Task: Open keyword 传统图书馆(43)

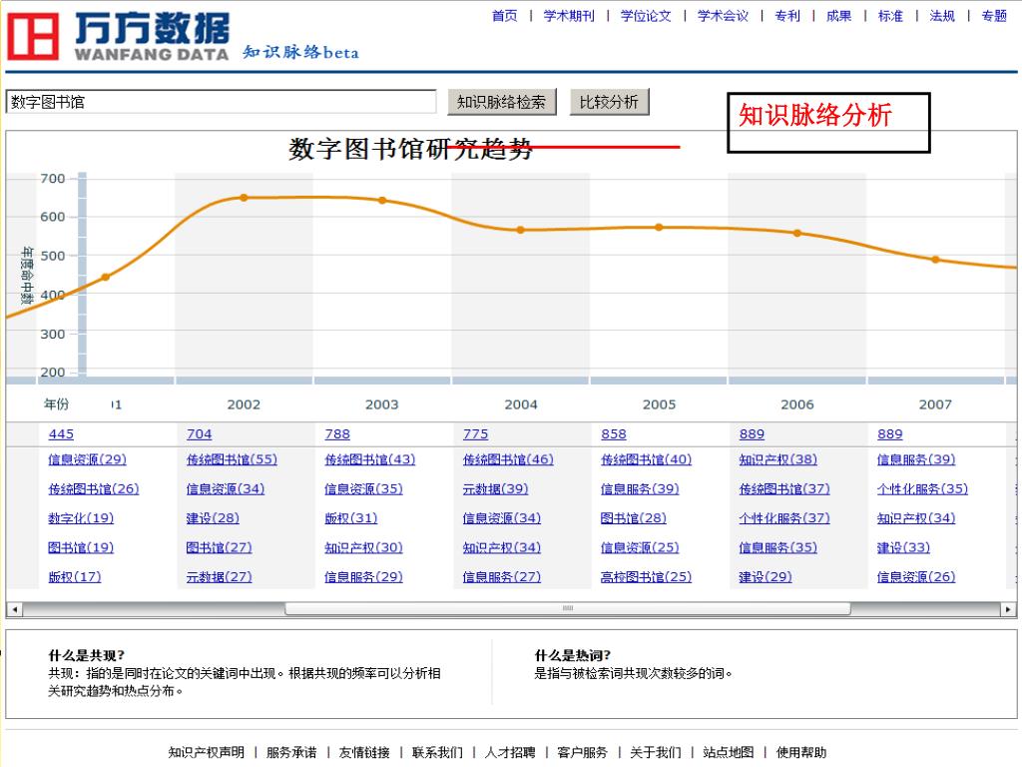Action: pos(369,459)
